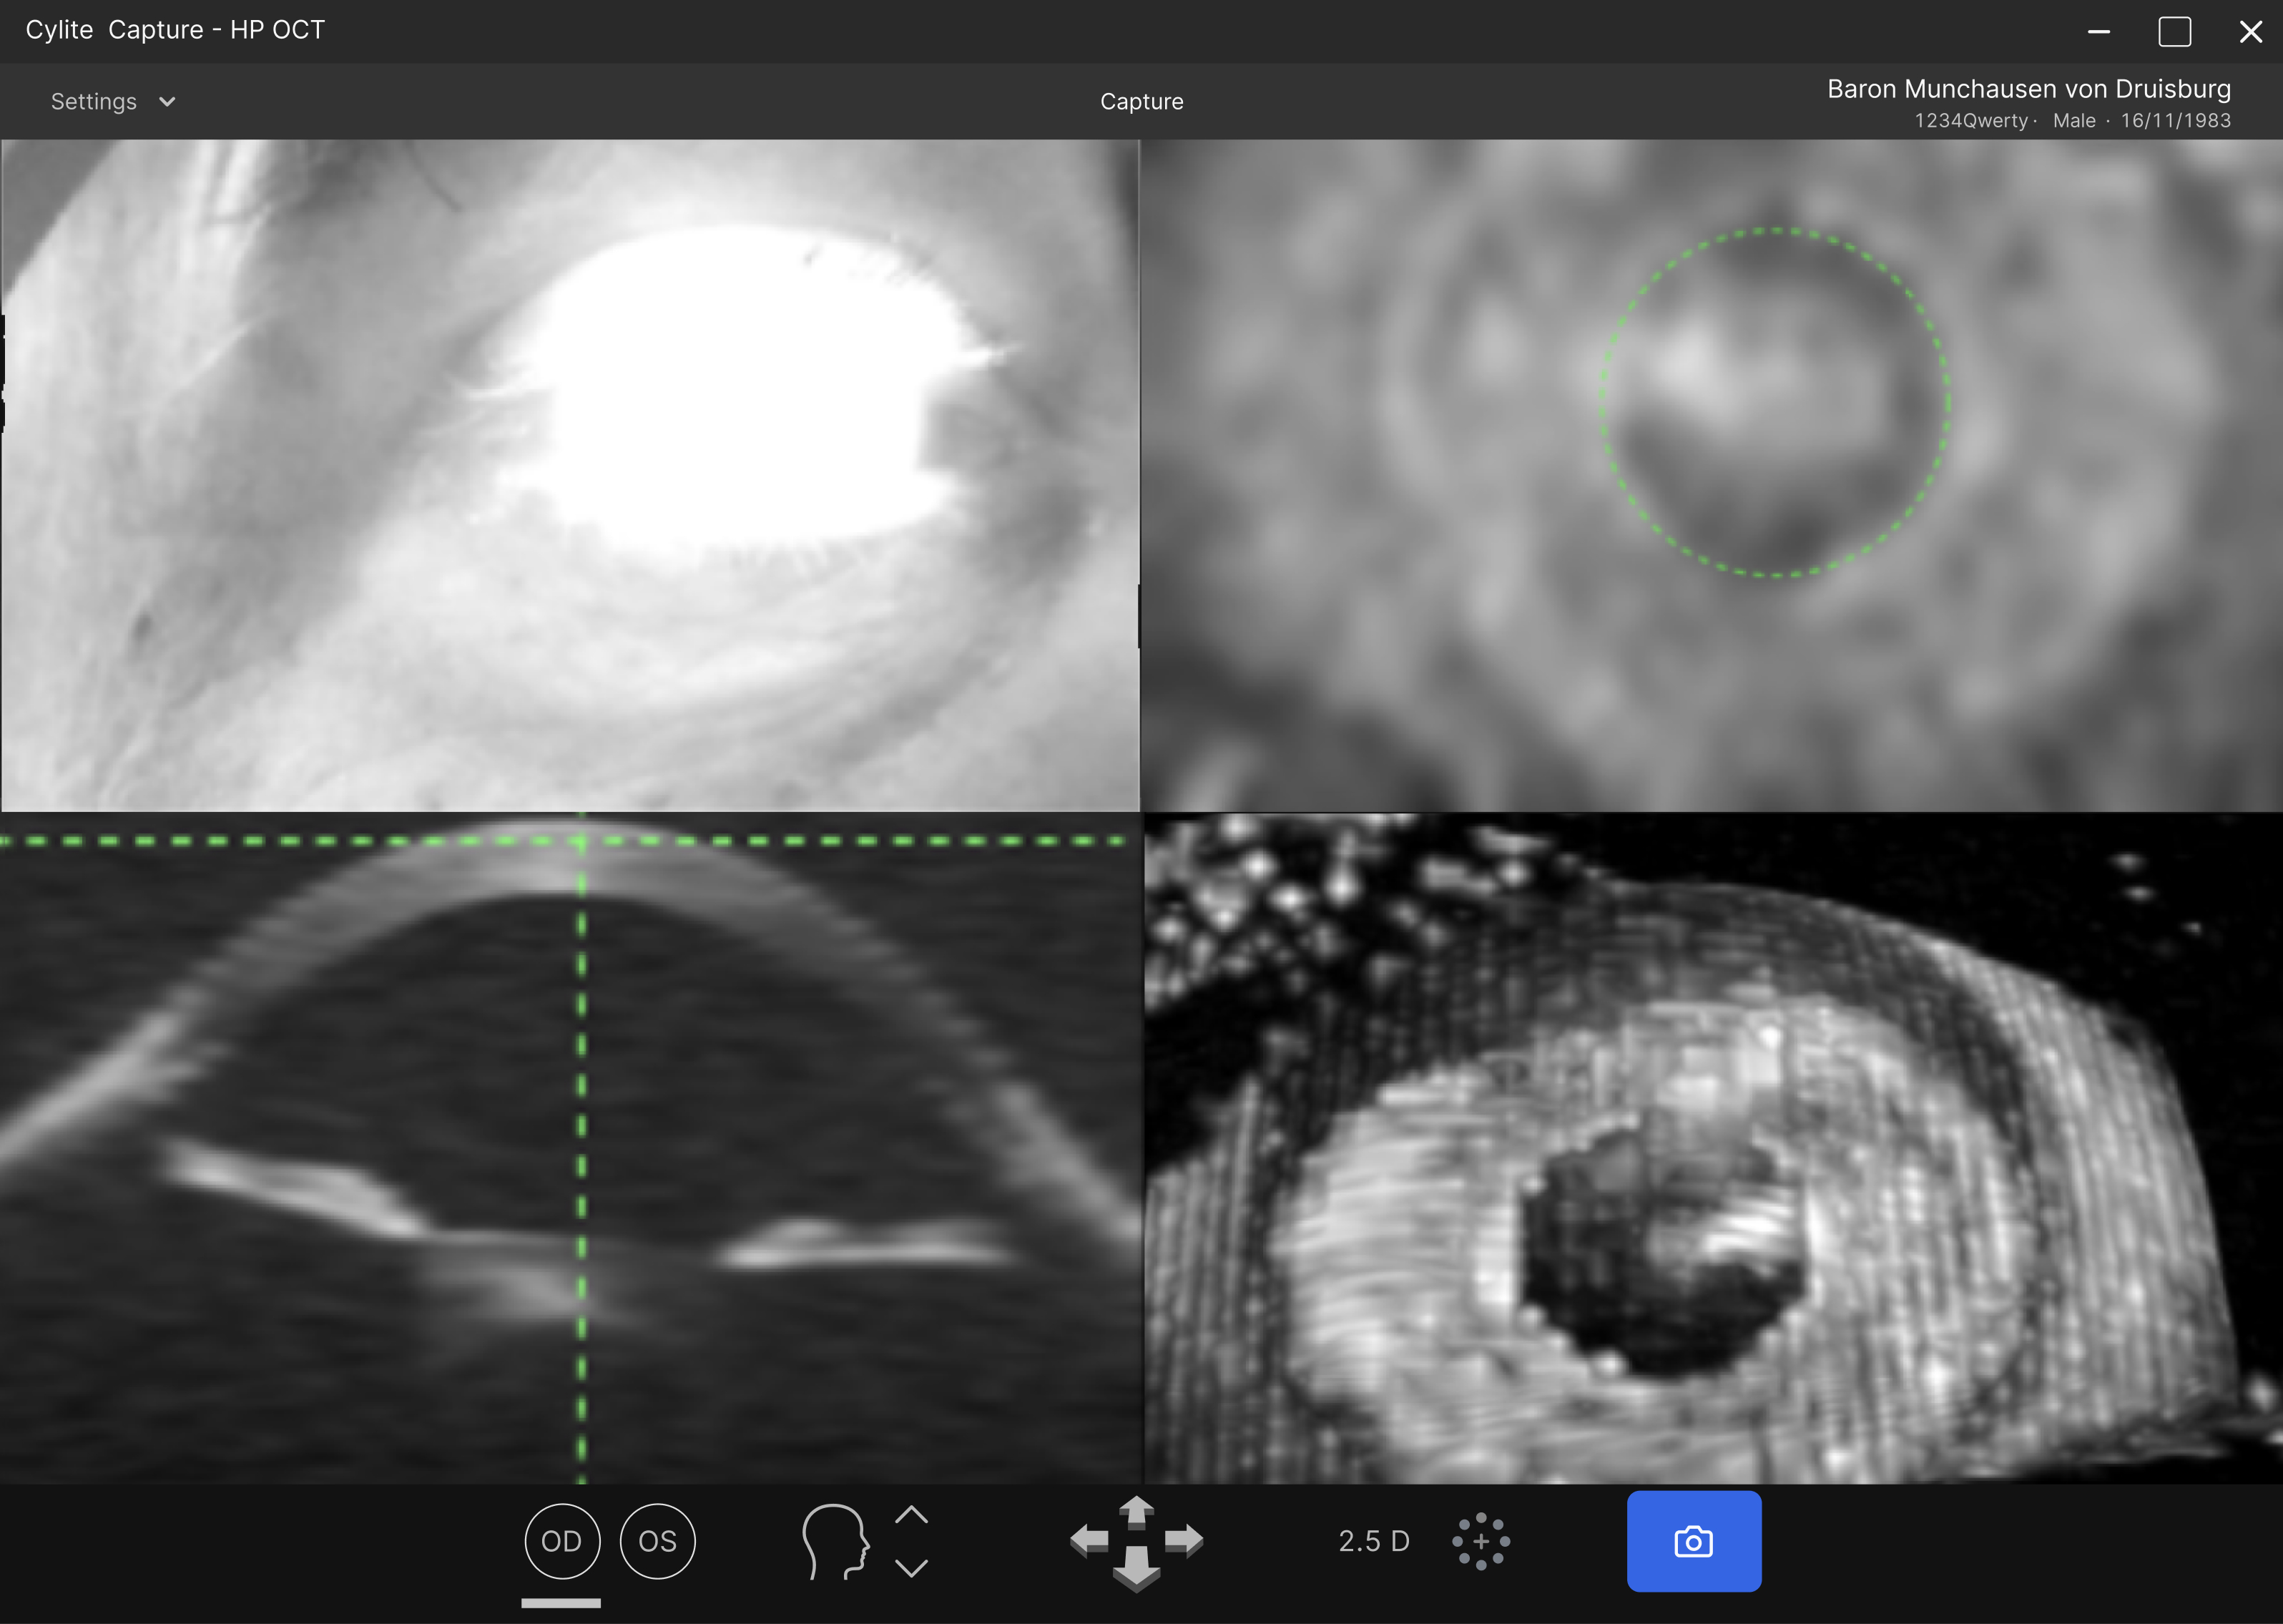This screenshot has width=2283, height=1624.
Task: Click the eye camera video view
Action: click(570, 475)
